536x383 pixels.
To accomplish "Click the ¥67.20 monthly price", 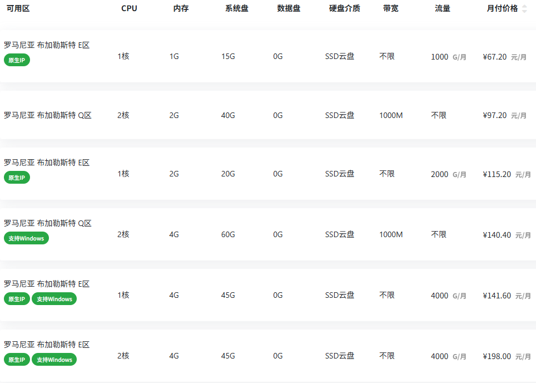I will (494, 57).
